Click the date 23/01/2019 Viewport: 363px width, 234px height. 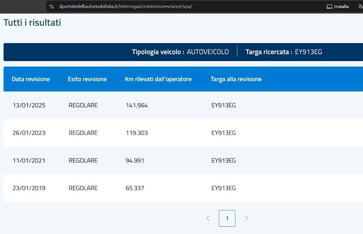pos(29,188)
